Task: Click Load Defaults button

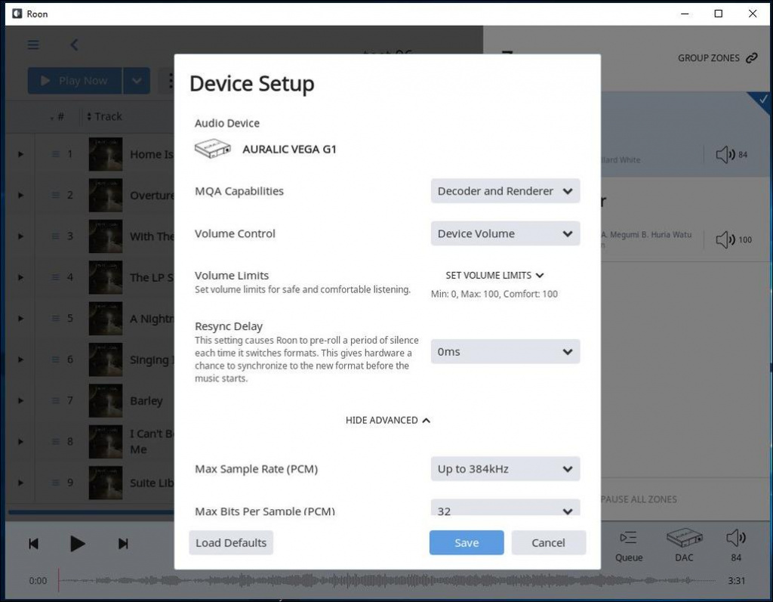Action: pos(231,543)
